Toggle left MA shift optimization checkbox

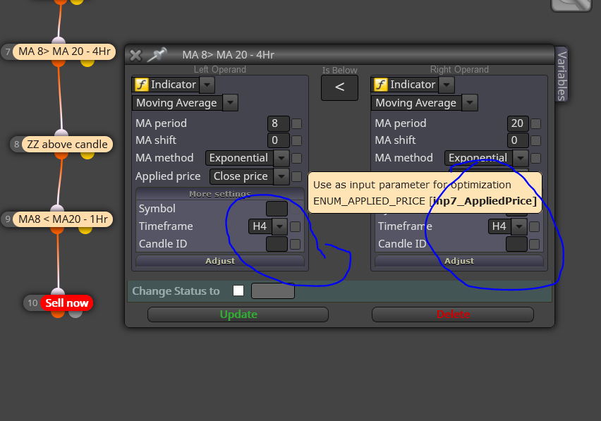pyautogui.click(x=297, y=140)
